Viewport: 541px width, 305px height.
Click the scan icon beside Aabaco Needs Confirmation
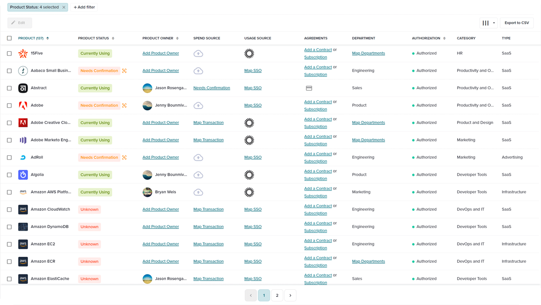click(x=124, y=71)
